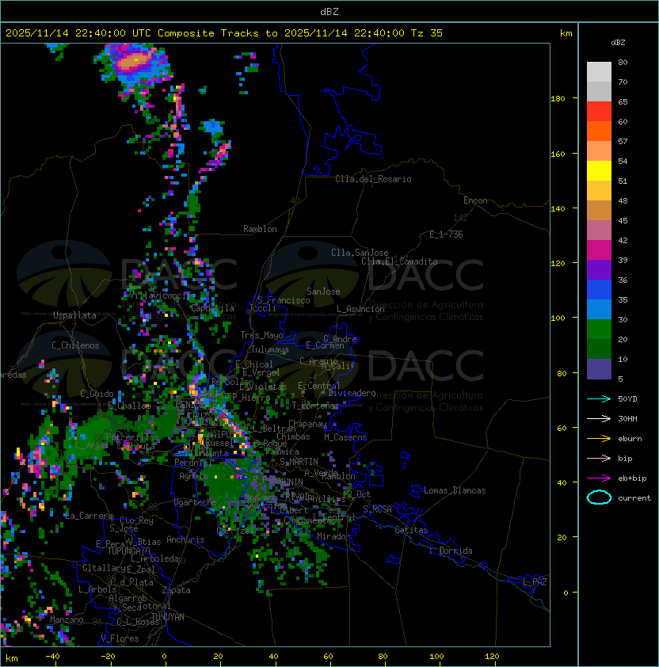Click the 'C_Chilenos' map label
The image size is (659, 667).
(75, 345)
